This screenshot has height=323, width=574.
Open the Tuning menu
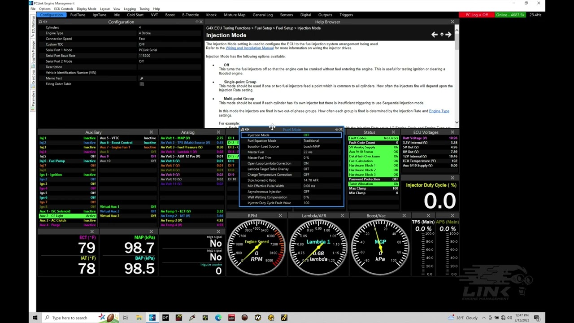pyautogui.click(x=144, y=9)
